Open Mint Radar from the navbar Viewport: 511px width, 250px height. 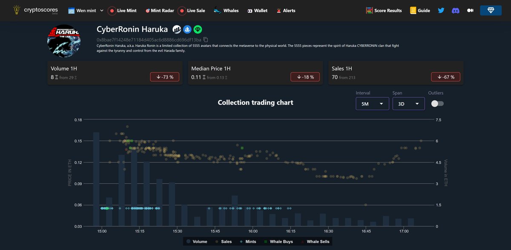(159, 11)
